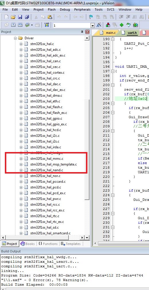Screen dimensions: 149x290
Task: Click the Stop Build icon
Action: (x=38, y=25)
